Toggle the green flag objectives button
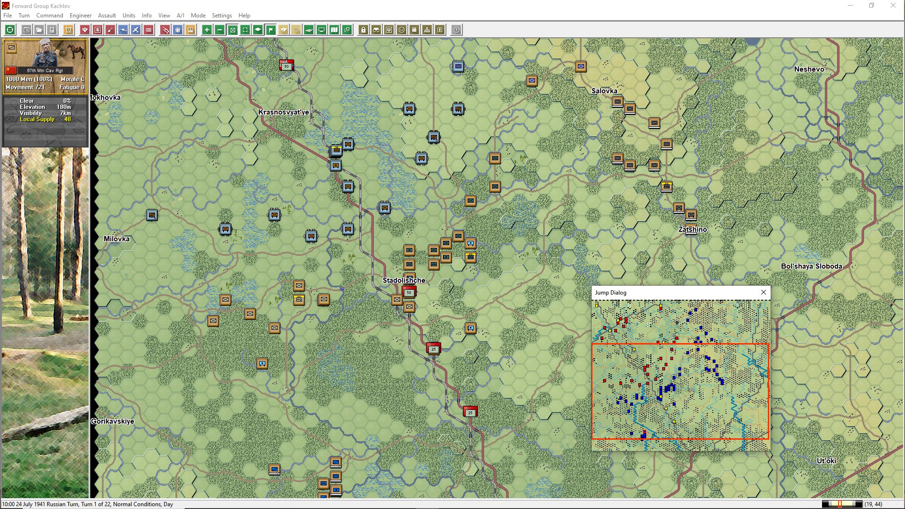This screenshot has height=509, width=905. pos(271,30)
